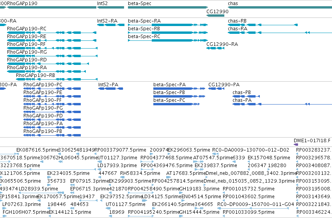
Task: Click the RhoGAPp190-RA transcript label
Action: pos(27,68)
